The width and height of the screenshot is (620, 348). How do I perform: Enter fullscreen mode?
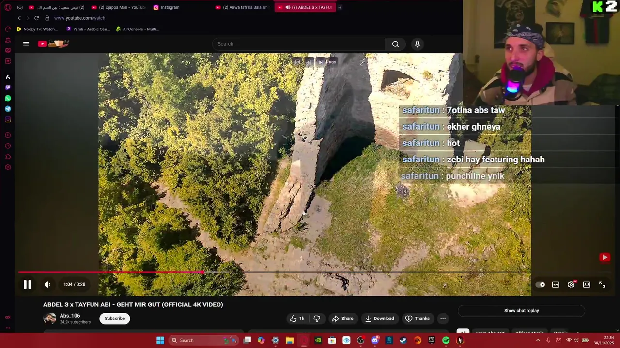602,285
